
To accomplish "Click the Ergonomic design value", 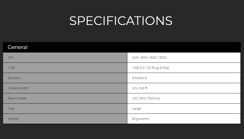I will coord(141,119).
